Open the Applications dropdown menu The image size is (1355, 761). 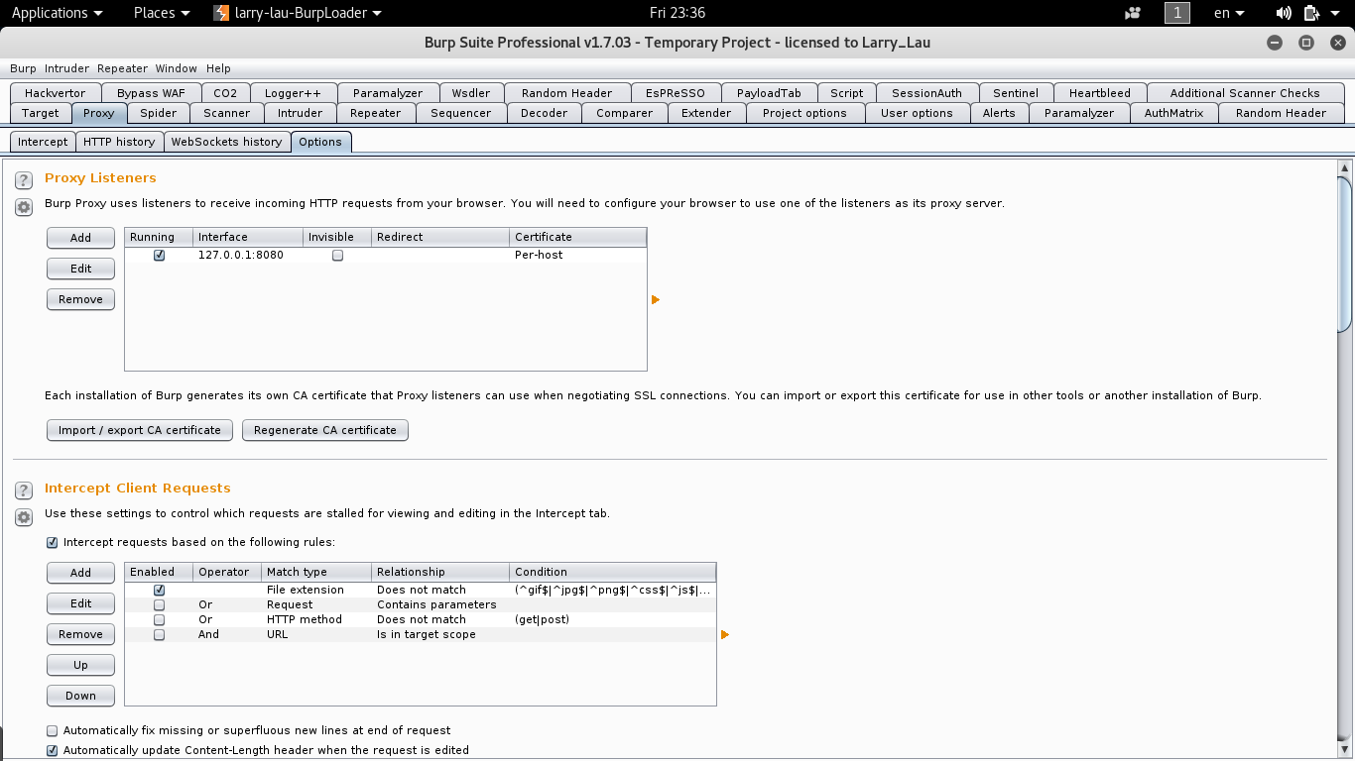57,13
